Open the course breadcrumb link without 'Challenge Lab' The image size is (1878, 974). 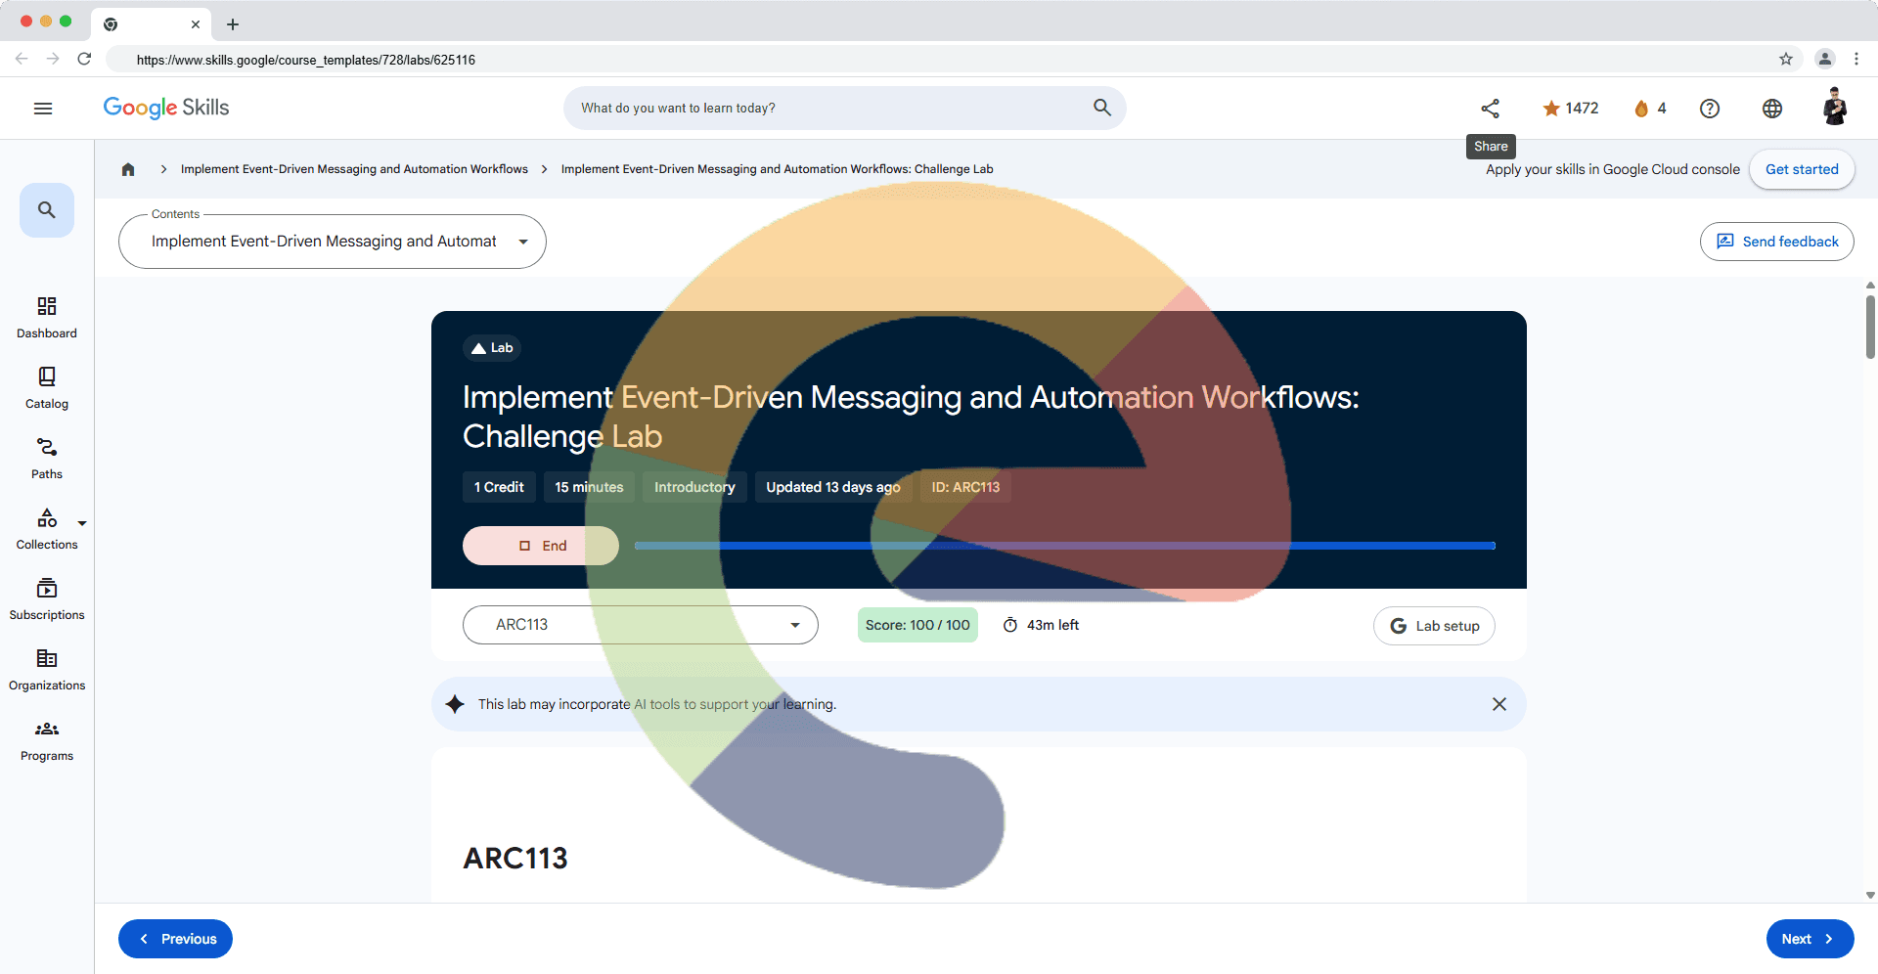coord(354,169)
